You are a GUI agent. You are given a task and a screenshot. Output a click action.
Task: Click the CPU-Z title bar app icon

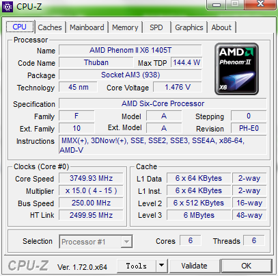pyautogui.click(x=8, y=7)
